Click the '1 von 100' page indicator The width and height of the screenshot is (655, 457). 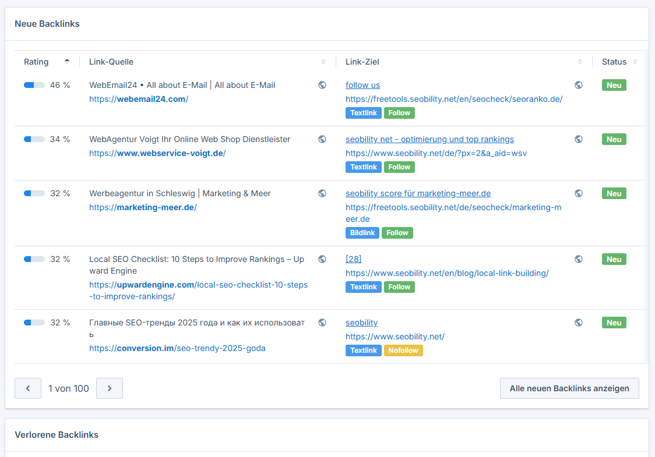[69, 388]
